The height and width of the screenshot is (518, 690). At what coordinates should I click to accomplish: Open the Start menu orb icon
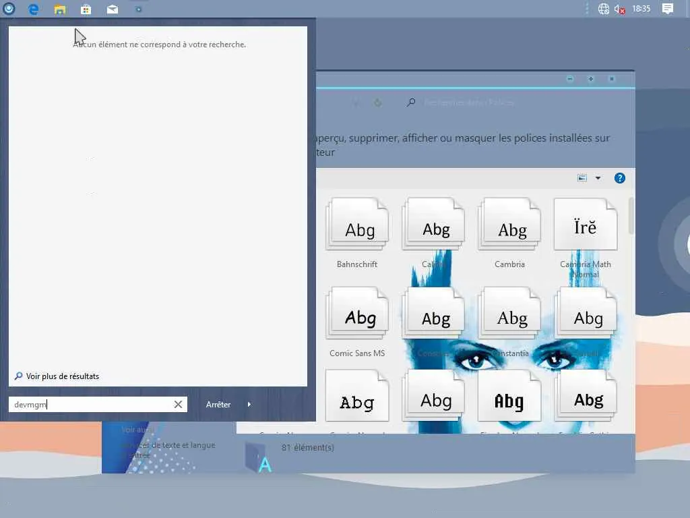click(9, 8)
